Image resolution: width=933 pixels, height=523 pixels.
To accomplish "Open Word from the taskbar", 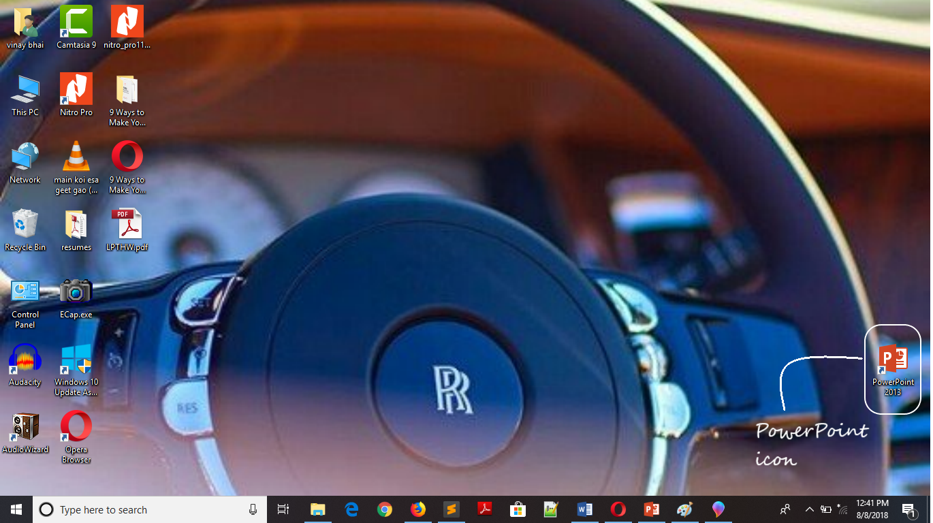I will coord(585,509).
